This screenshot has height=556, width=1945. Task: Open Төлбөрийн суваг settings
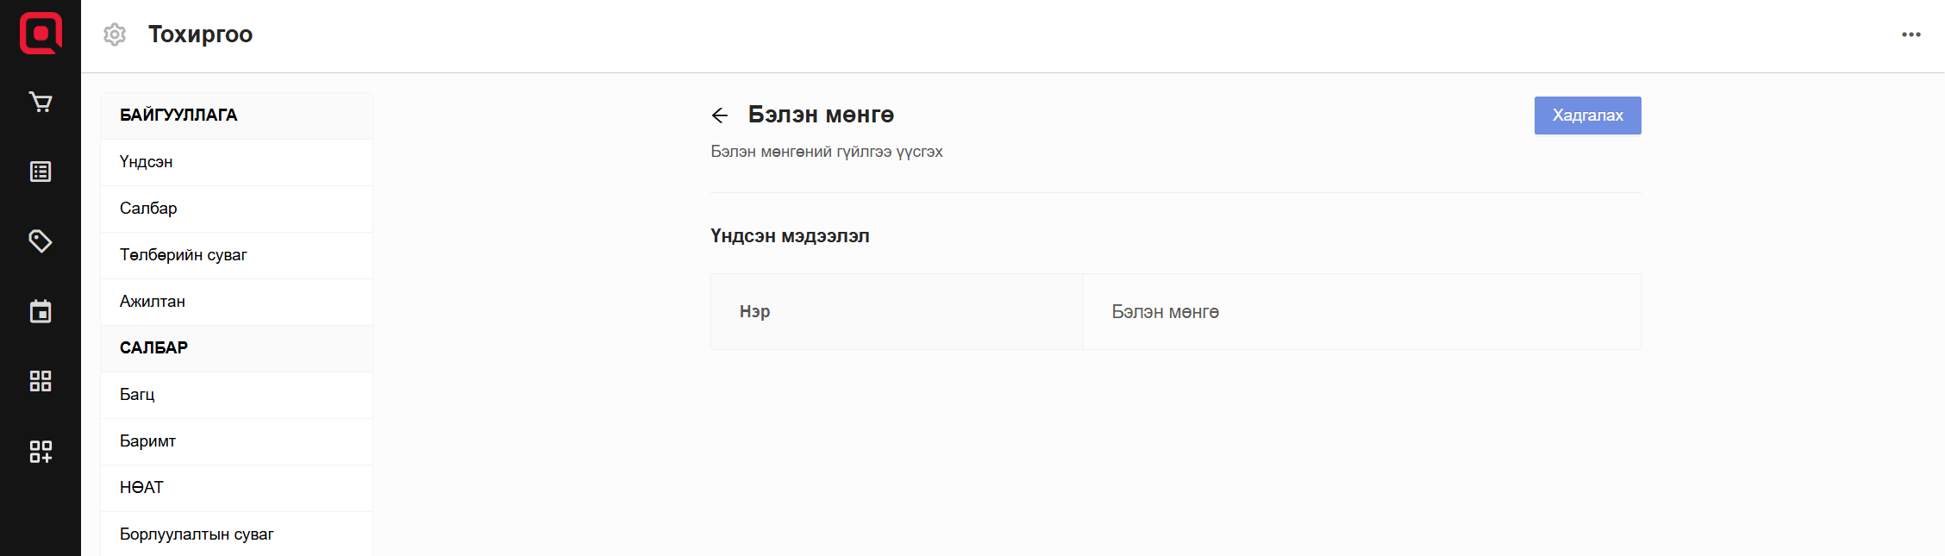pos(184,255)
